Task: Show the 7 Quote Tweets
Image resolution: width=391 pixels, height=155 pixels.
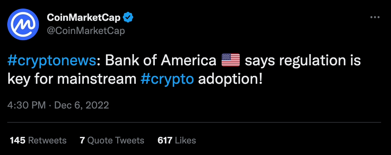Action: 112,140
